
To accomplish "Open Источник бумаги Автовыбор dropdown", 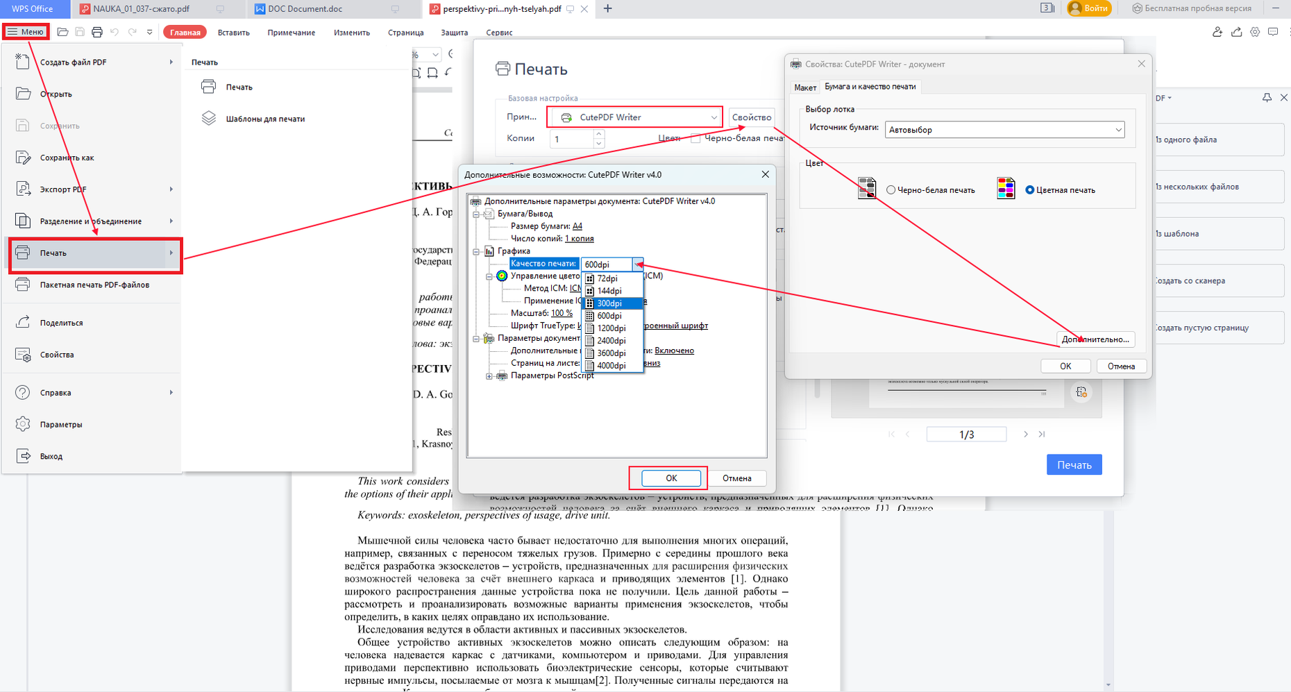I will [x=1005, y=130].
